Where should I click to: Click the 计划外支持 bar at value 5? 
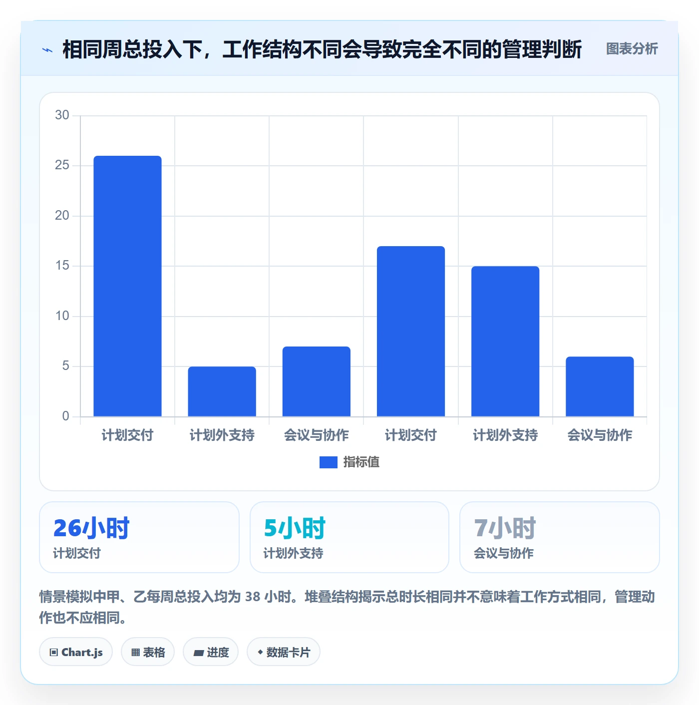pyautogui.click(x=222, y=391)
